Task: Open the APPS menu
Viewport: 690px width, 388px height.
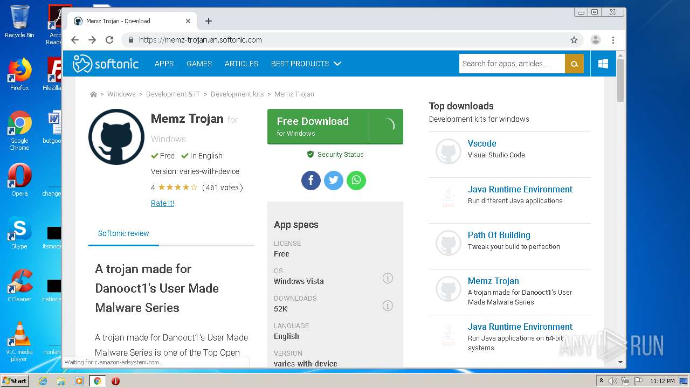Action: 164,64
